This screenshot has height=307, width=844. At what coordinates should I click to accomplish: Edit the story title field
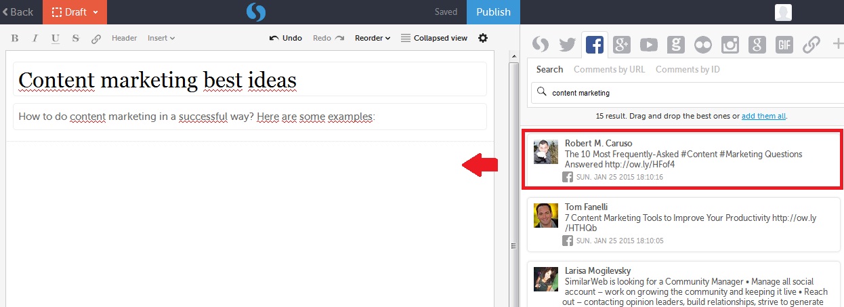[250, 79]
